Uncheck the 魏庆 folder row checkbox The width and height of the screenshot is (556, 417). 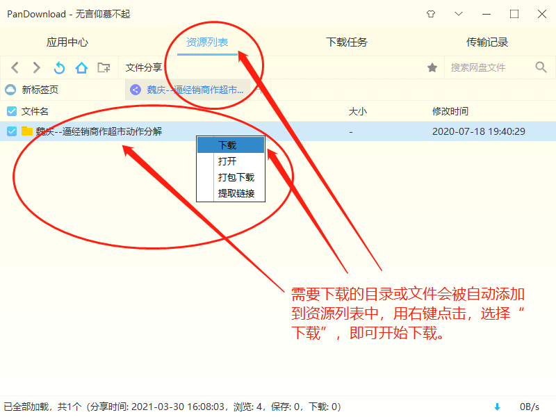coord(11,131)
